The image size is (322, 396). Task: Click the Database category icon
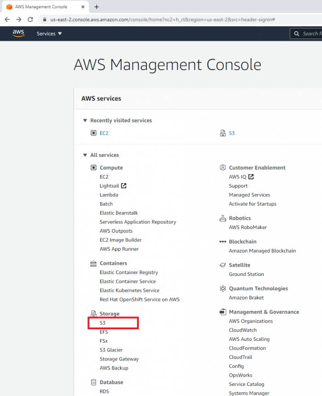tap(93, 382)
